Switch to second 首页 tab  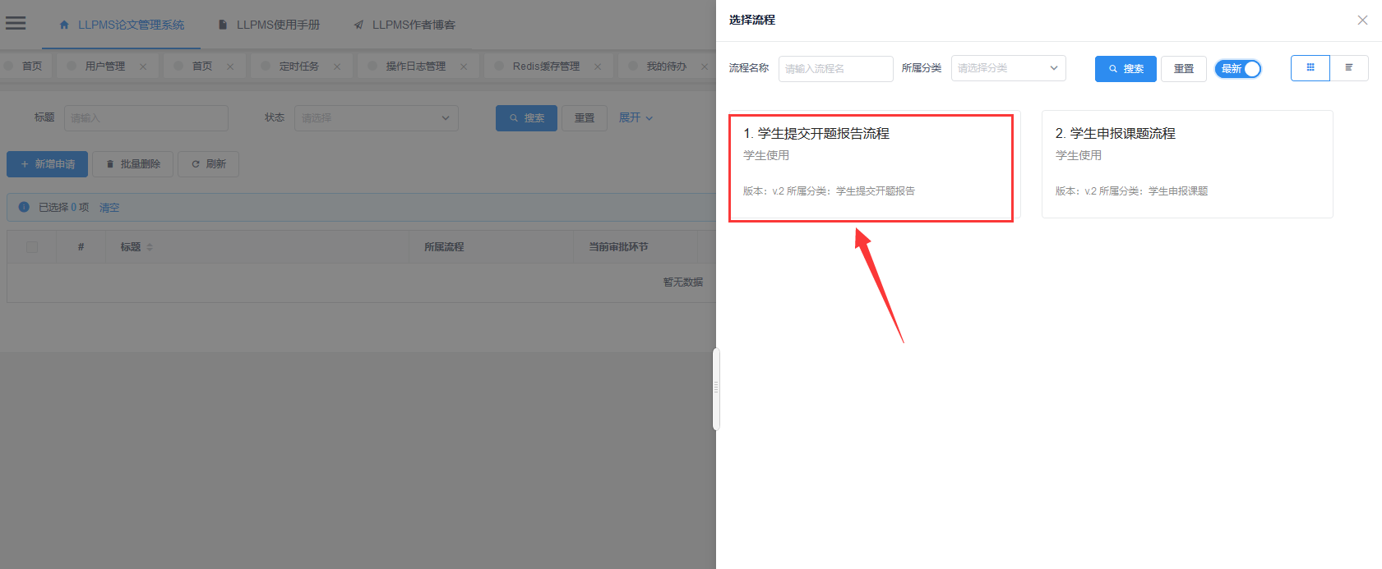coord(202,66)
